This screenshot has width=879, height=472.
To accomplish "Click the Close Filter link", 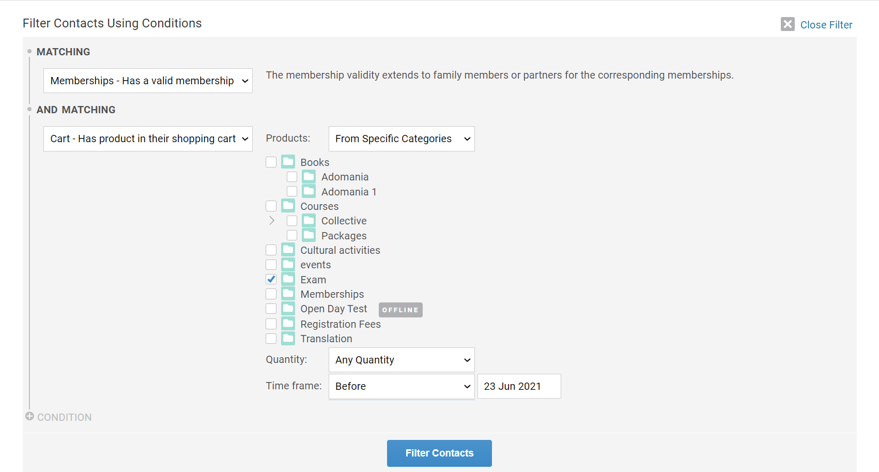I will click(826, 25).
